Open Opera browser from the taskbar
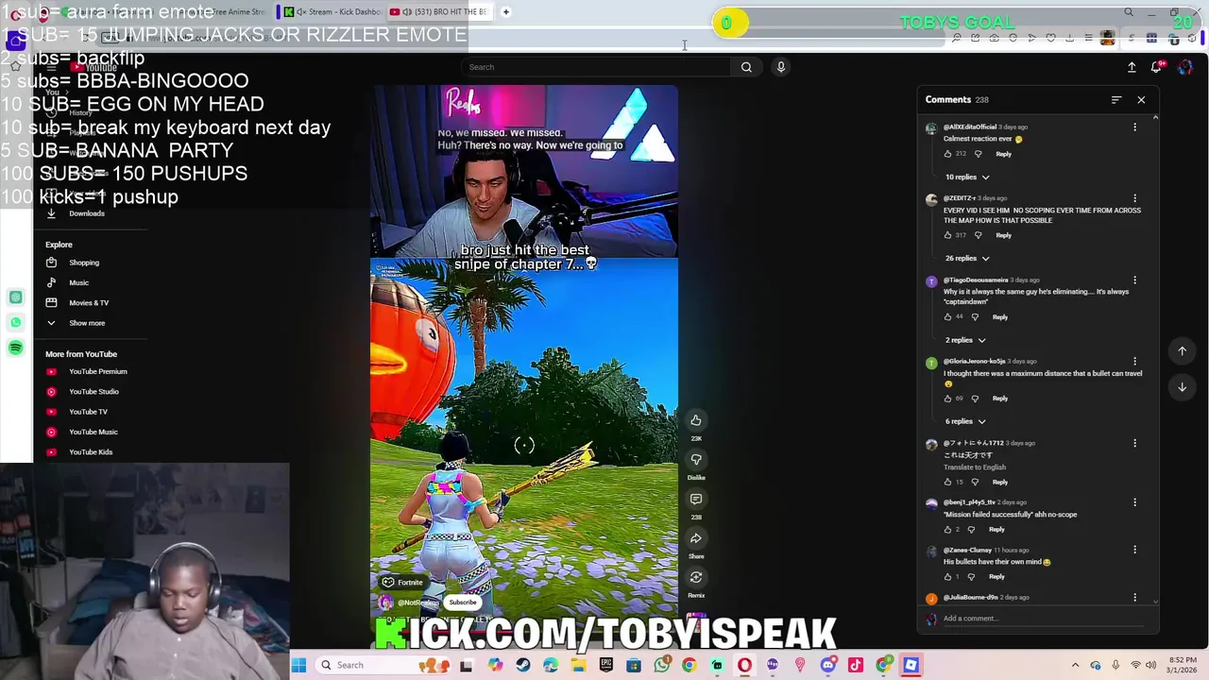 [744, 665]
